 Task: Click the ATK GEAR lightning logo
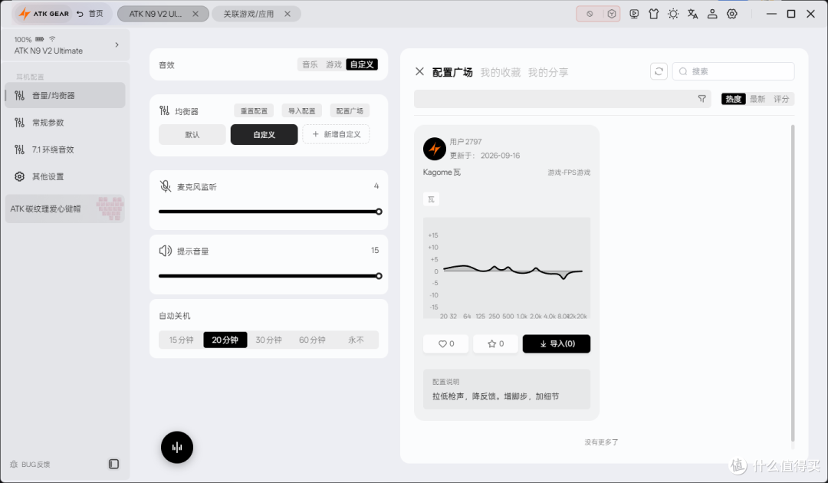[25, 14]
